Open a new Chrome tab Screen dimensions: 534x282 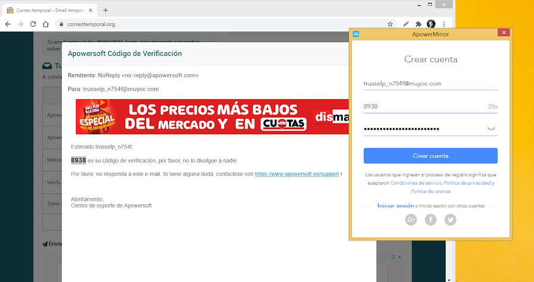(x=106, y=10)
